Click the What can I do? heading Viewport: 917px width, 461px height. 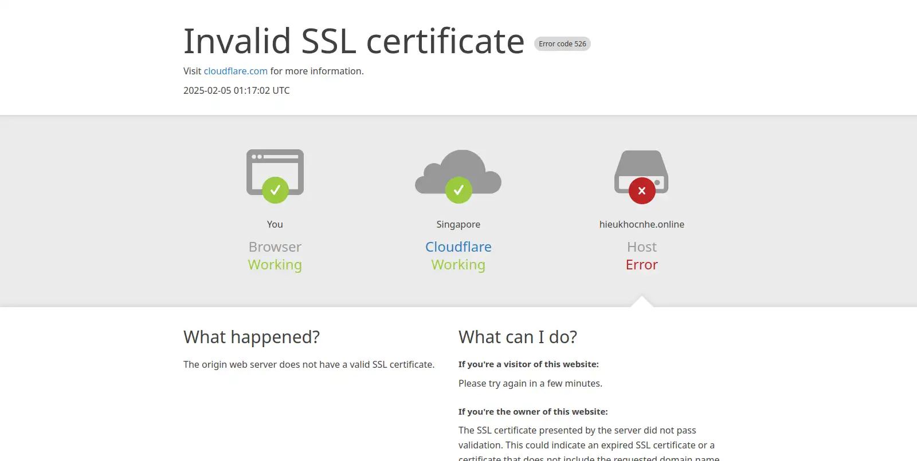pyautogui.click(x=518, y=337)
